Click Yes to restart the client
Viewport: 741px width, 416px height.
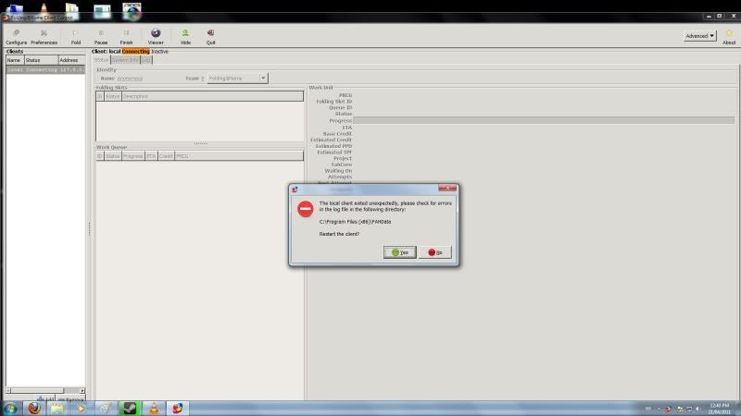point(400,252)
